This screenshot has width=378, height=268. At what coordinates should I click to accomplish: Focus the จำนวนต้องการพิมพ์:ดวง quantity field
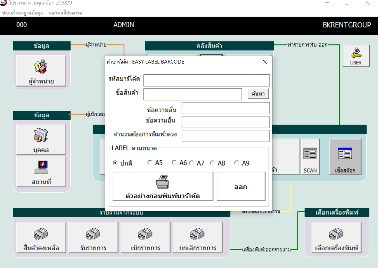tap(225, 136)
